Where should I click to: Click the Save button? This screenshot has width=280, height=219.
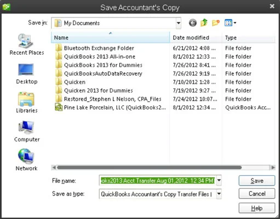pyautogui.click(x=257, y=181)
